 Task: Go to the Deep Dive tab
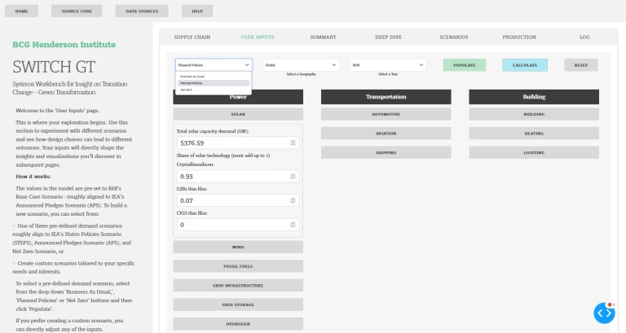coord(388,37)
